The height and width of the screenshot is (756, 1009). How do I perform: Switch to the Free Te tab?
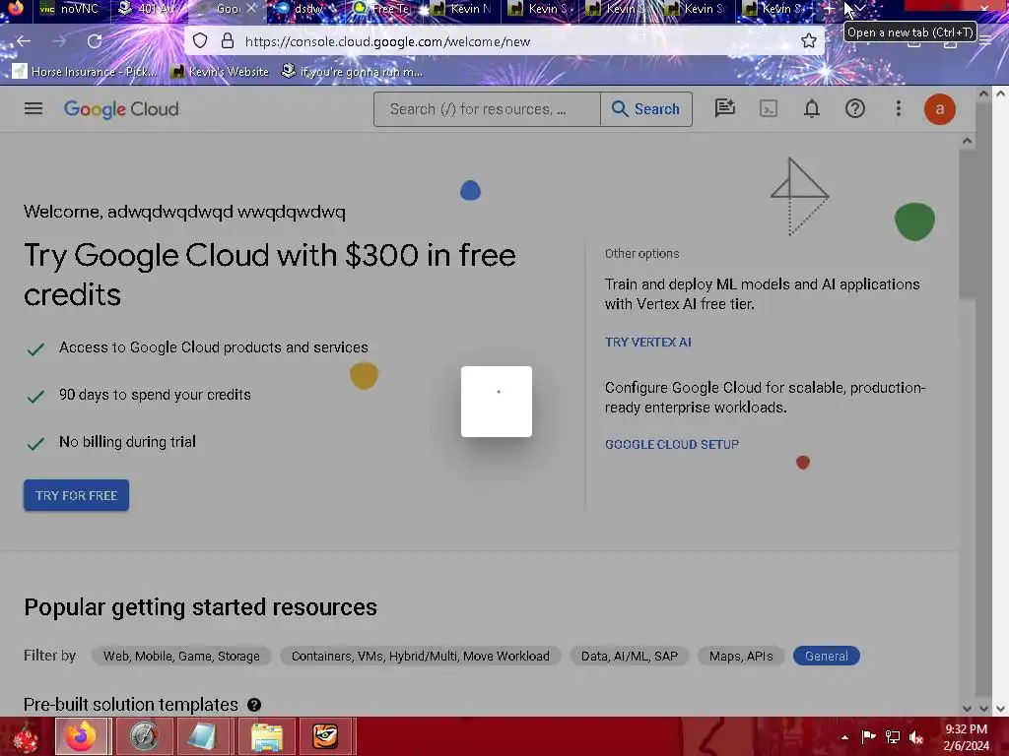click(x=385, y=9)
